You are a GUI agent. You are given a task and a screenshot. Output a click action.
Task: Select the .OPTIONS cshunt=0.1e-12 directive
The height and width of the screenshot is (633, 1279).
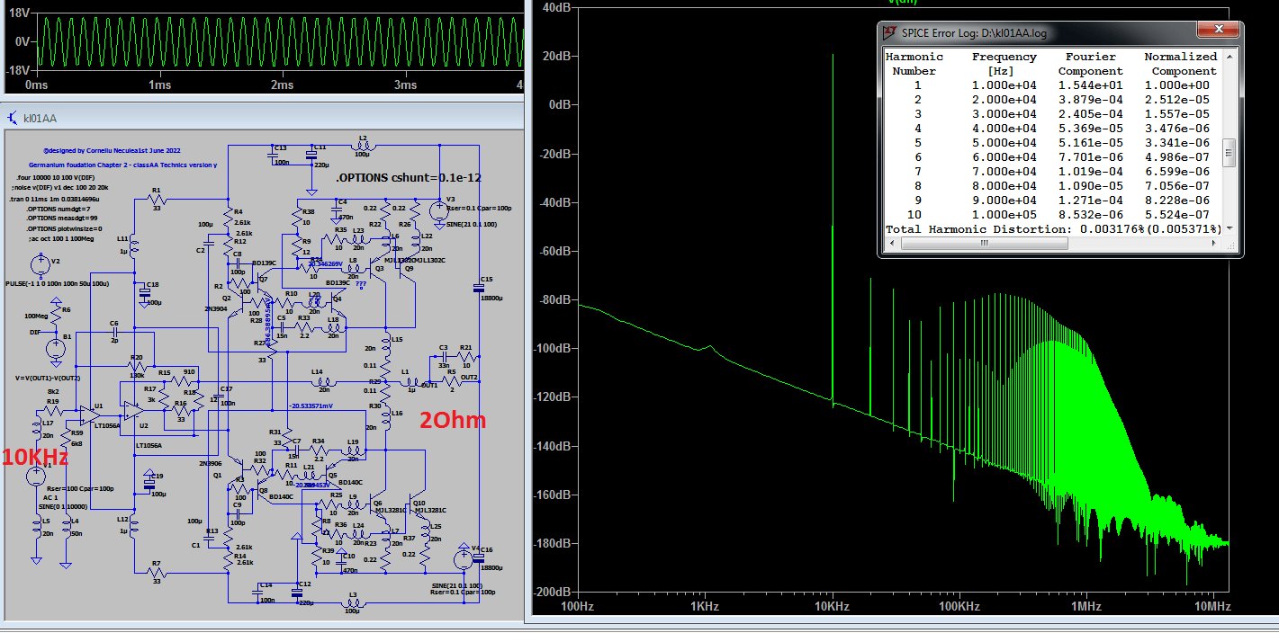(x=408, y=178)
